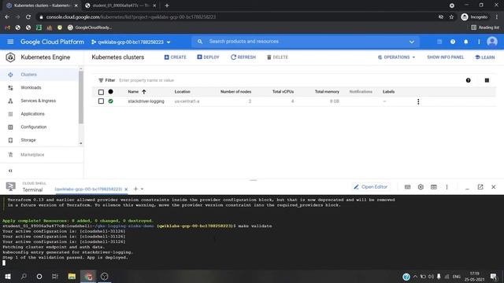
Task: Open the OPERATIONS dropdown
Action: point(396,57)
